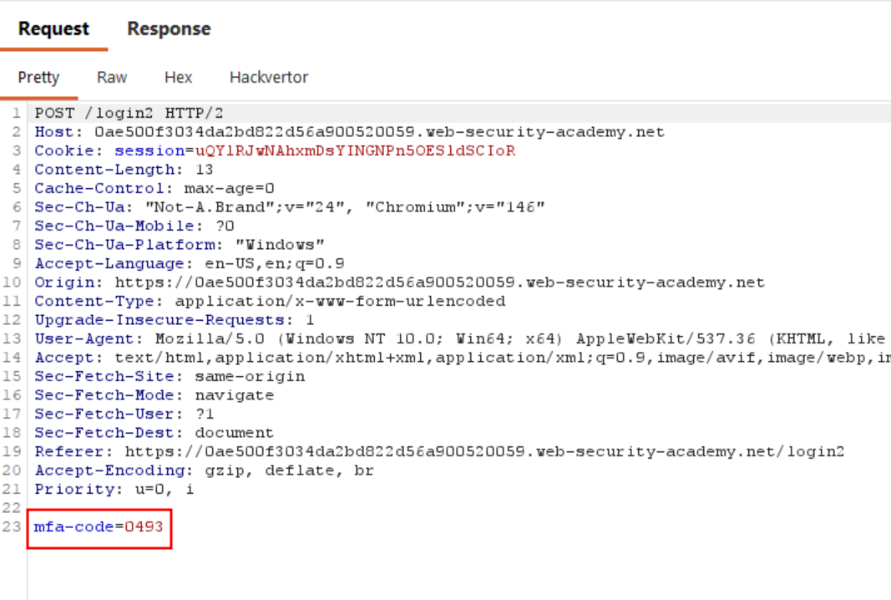Open the Hex view tab

tap(179, 78)
